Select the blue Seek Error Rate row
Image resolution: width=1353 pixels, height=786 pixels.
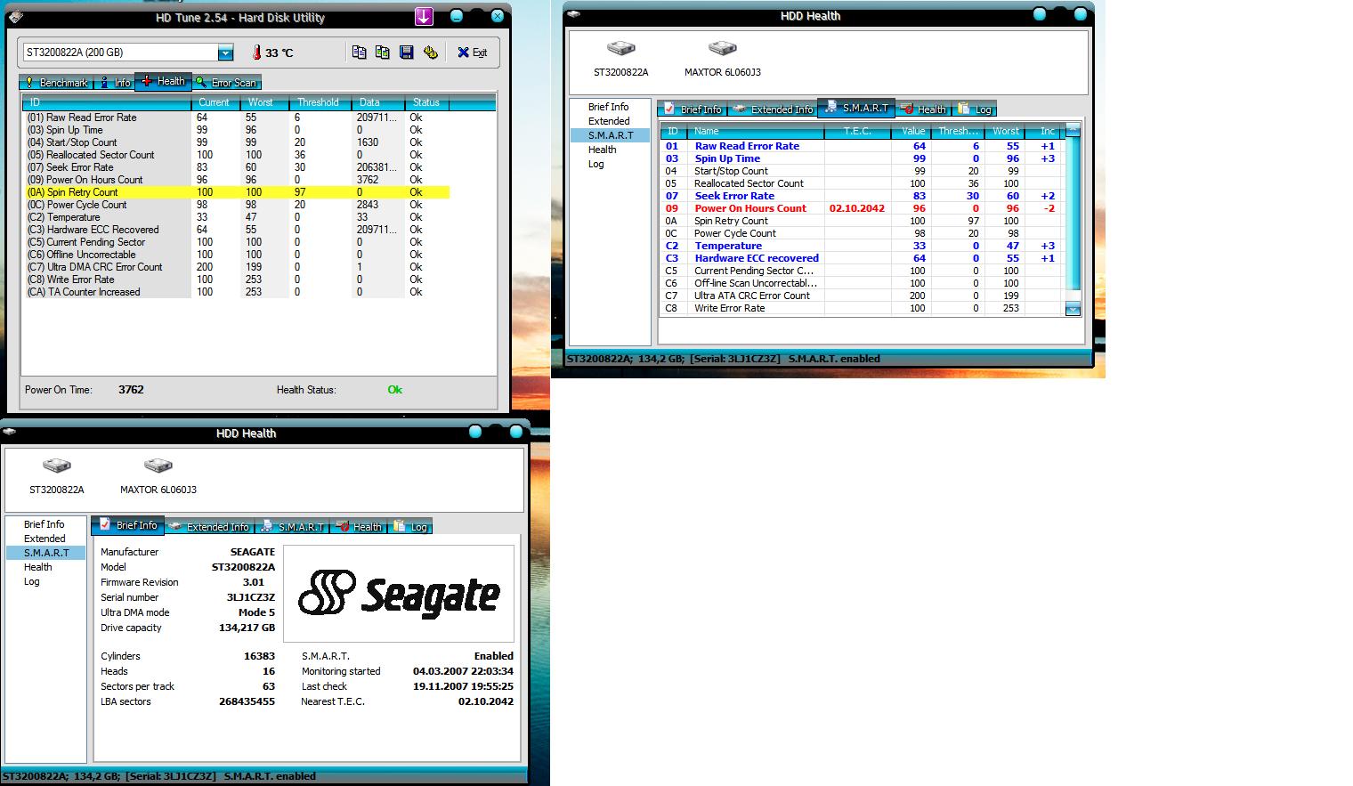(862, 196)
